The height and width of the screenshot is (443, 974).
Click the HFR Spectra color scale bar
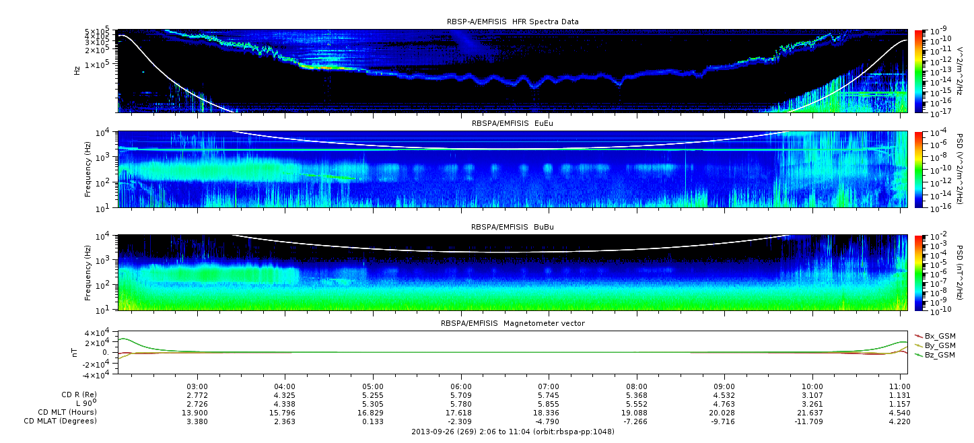coord(919,70)
